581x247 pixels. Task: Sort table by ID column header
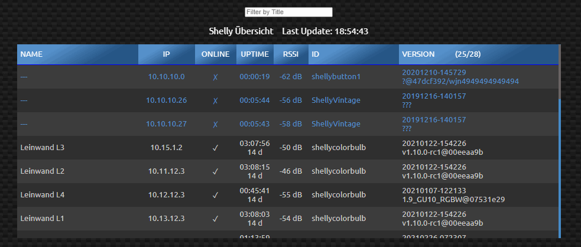pyautogui.click(x=353, y=54)
